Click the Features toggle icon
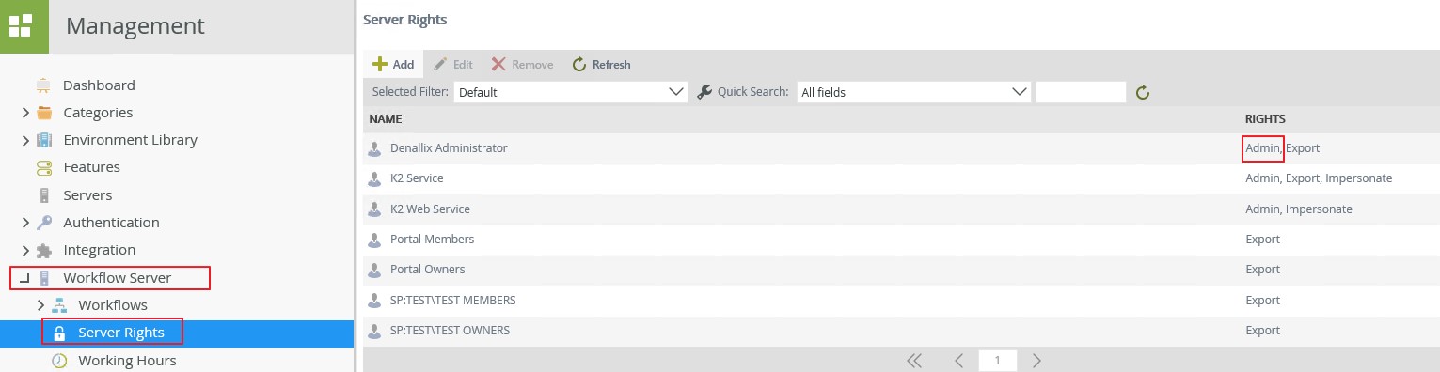 pyautogui.click(x=44, y=167)
